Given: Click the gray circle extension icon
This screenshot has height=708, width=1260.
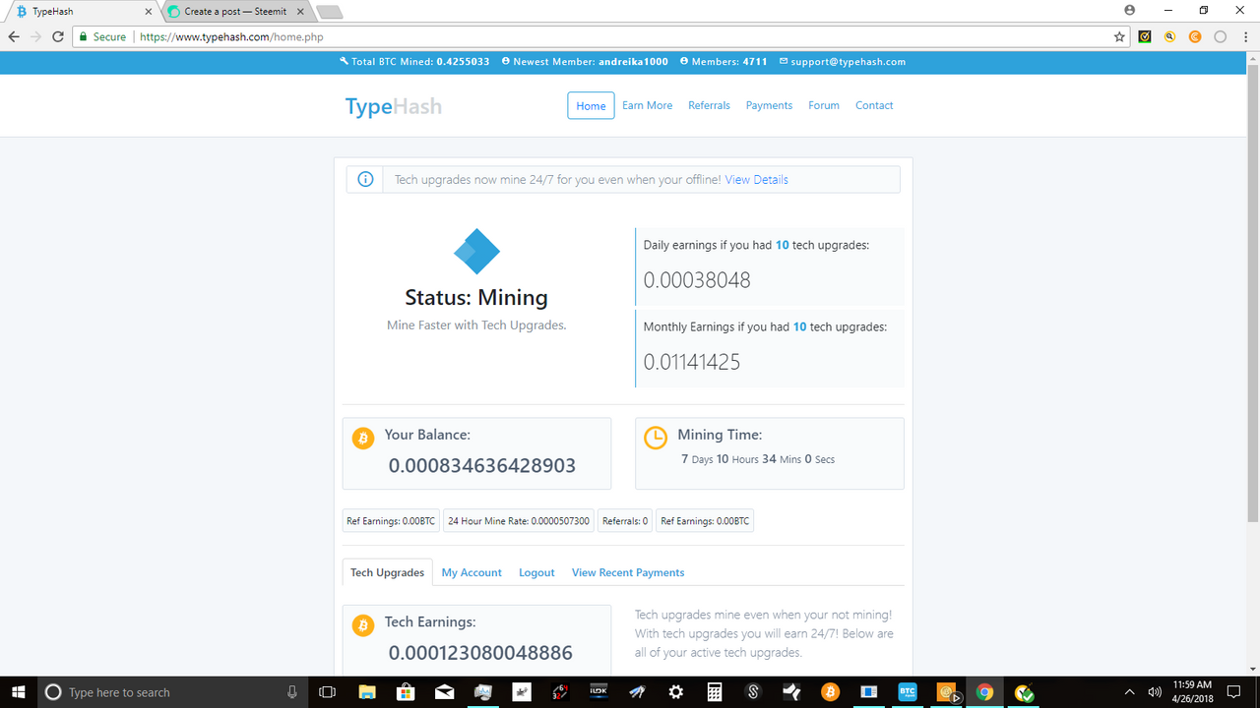Looking at the screenshot, I should pyautogui.click(x=1220, y=36).
